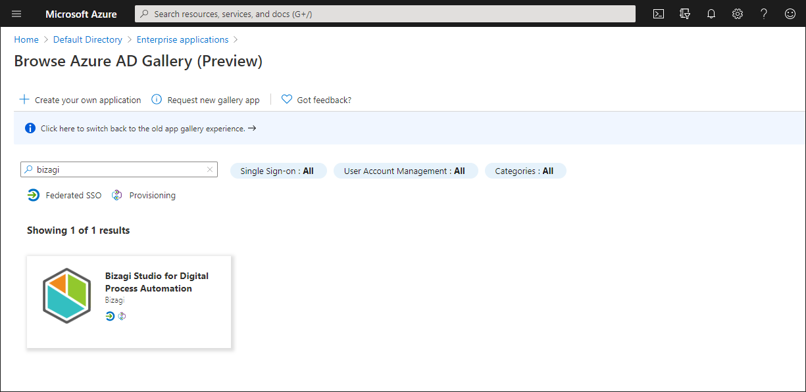Viewport: 806px width, 392px height.
Task: Open the Help question mark menu
Action: click(764, 14)
